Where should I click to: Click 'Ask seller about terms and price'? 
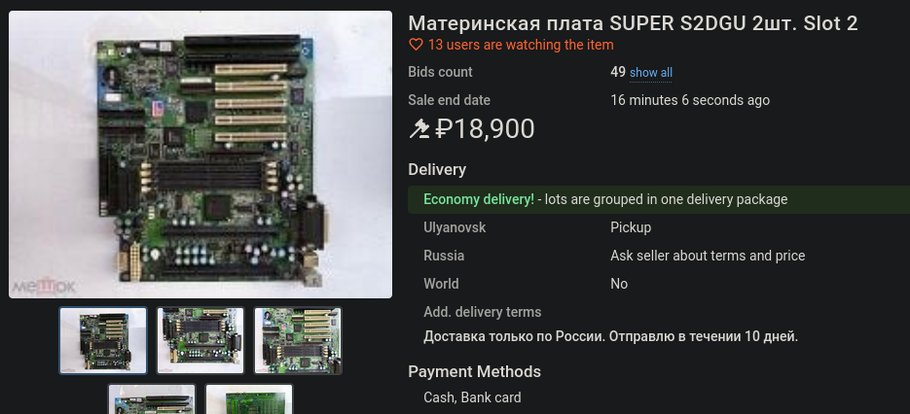pos(708,256)
